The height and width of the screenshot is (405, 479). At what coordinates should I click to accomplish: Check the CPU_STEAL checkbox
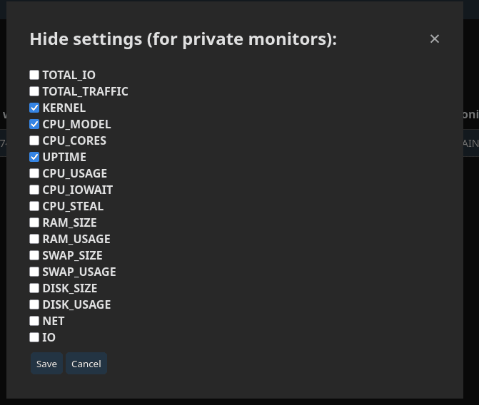point(34,206)
